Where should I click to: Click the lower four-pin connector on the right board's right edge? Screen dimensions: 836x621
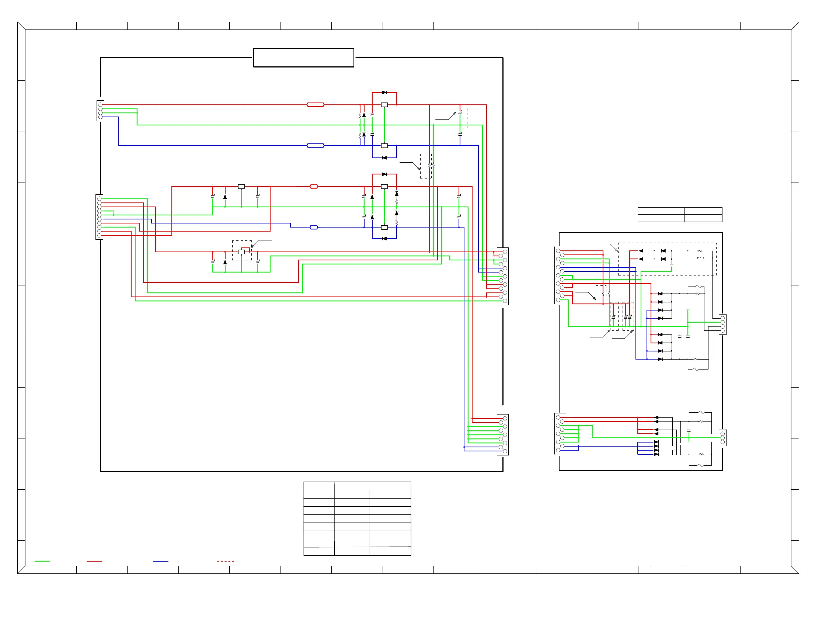[722, 438]
